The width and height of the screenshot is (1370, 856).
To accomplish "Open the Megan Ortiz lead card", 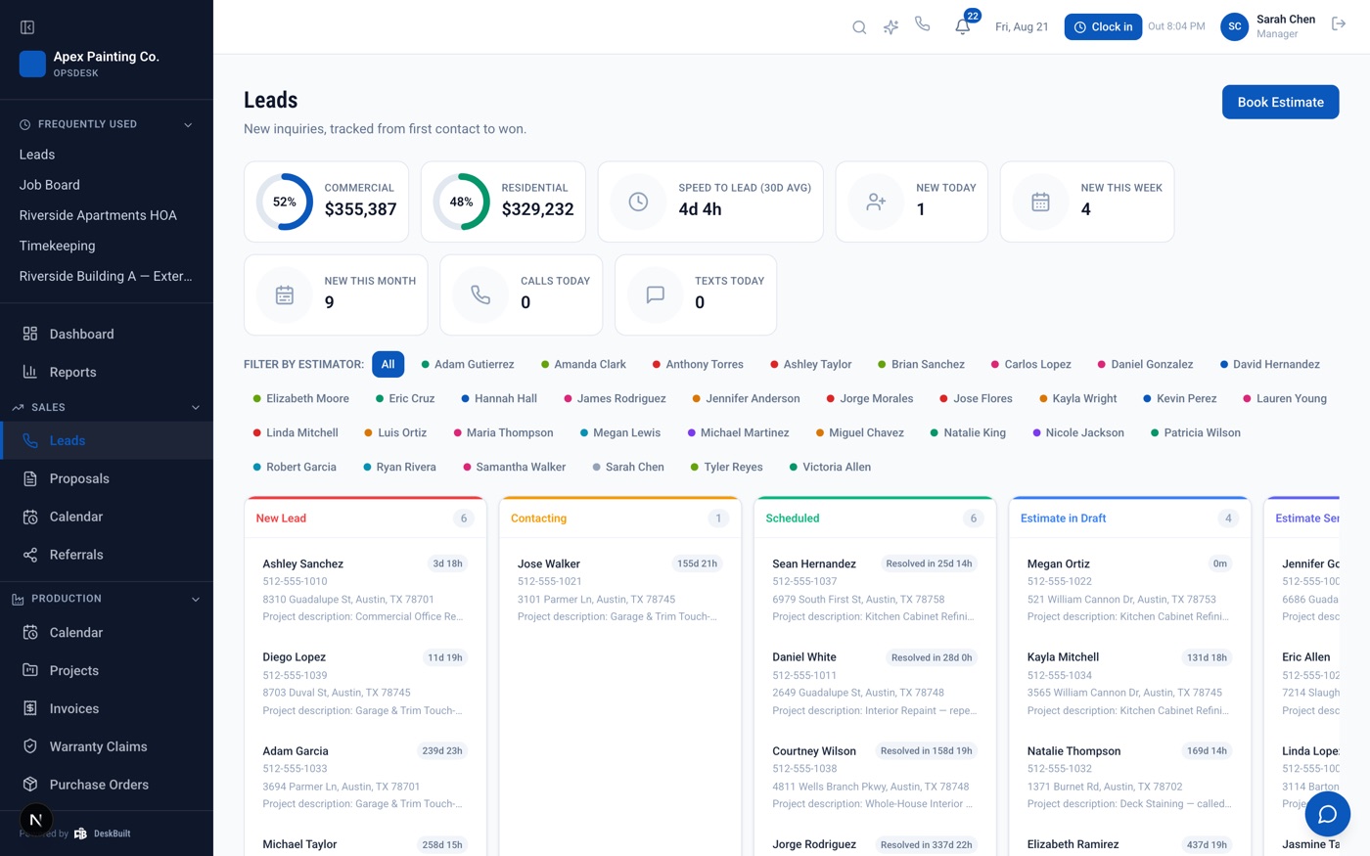I will point(1129,590).
